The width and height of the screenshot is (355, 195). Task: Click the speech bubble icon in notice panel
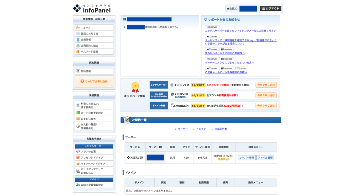pyautogui.click(x=124, y=19)
